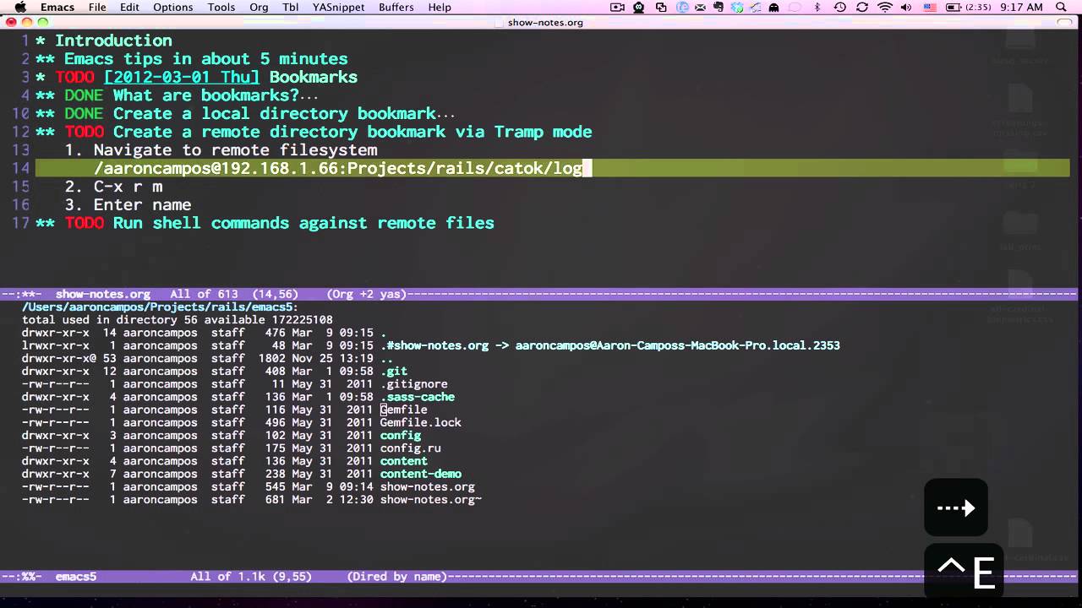Click the screen recorder camera menu bar icon

[x=617, y=7]
